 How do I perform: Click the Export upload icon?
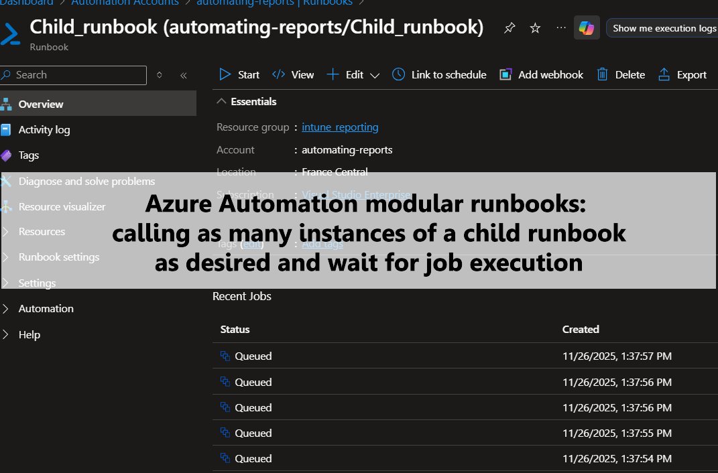[x=664, y=74]
